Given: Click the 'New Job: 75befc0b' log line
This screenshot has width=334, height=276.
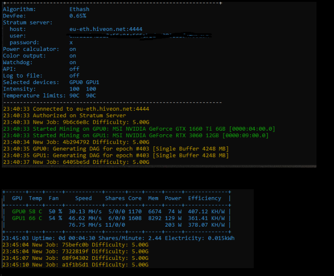Looking at the screenshot, I should point(75,245).
